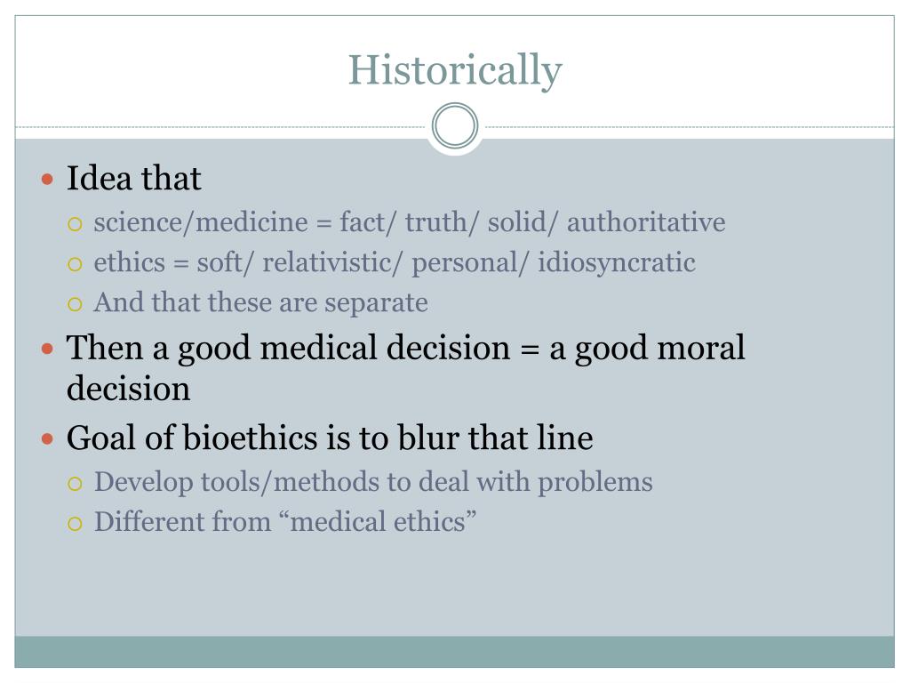Select the 'Idea that' bullet text
Viewport: 910px width, 683px height.
point(133,178)
